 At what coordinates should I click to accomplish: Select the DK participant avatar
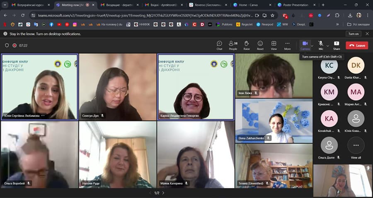pos(356,65)
